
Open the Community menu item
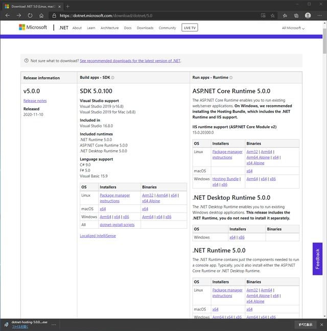click(x=167, y=28)
